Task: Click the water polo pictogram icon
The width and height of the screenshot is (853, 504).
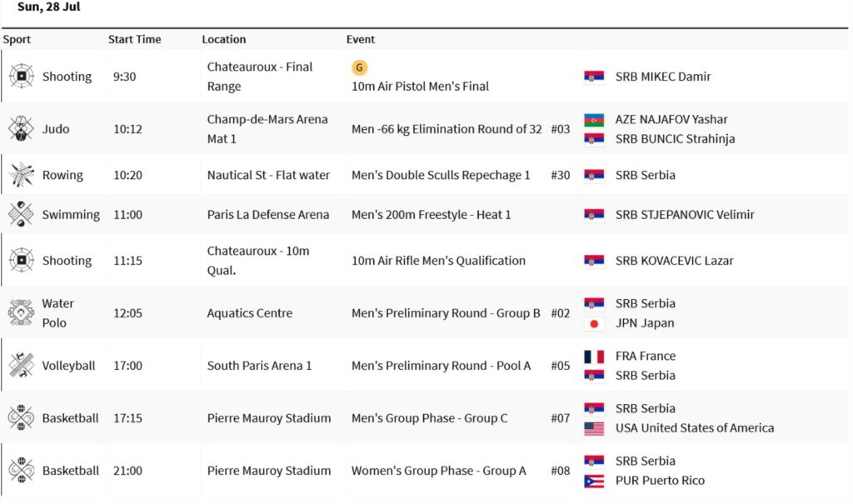Action: [x=21, y=313]
